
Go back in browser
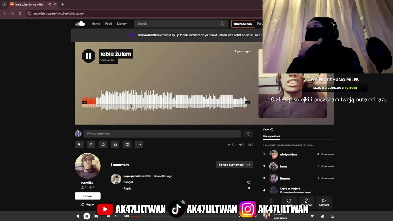[x=5, y=14]
